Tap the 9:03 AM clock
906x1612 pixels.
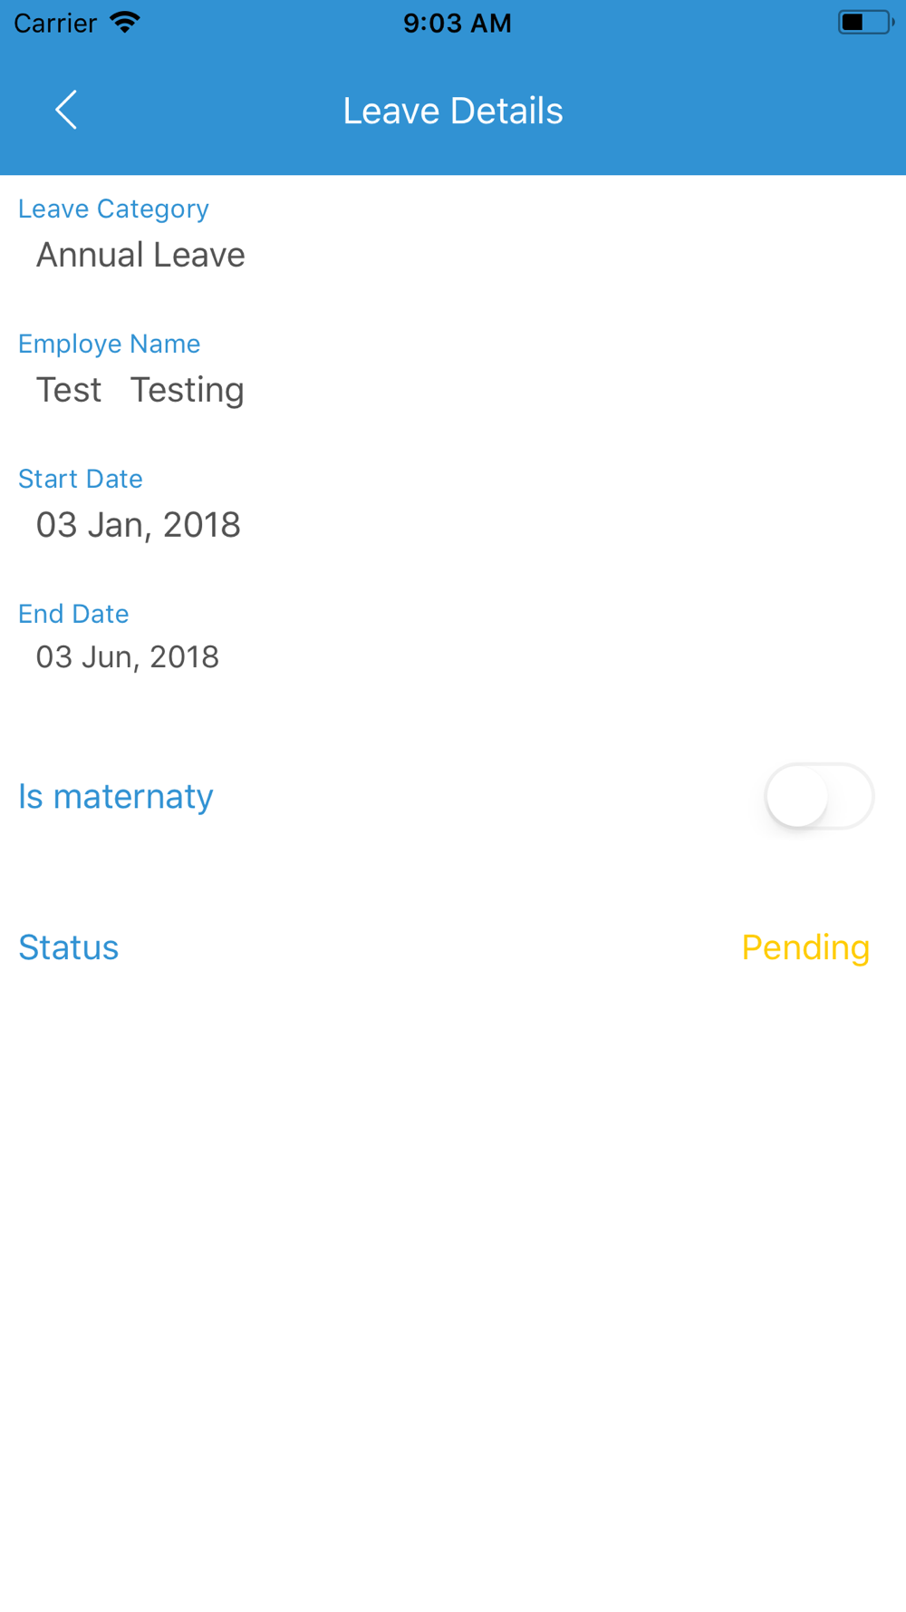tap(457, 23)
